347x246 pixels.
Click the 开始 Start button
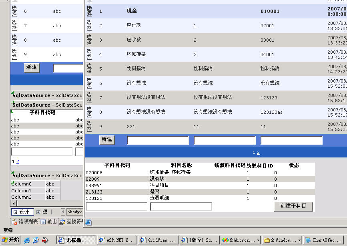coord(10,240)
